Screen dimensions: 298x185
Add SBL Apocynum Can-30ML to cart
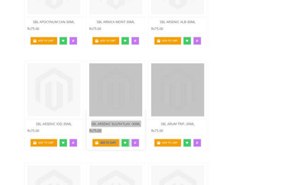click(x=44, y=41)
